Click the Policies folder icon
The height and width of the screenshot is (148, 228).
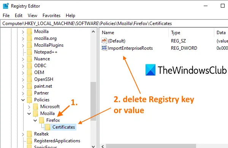point(29,100)
